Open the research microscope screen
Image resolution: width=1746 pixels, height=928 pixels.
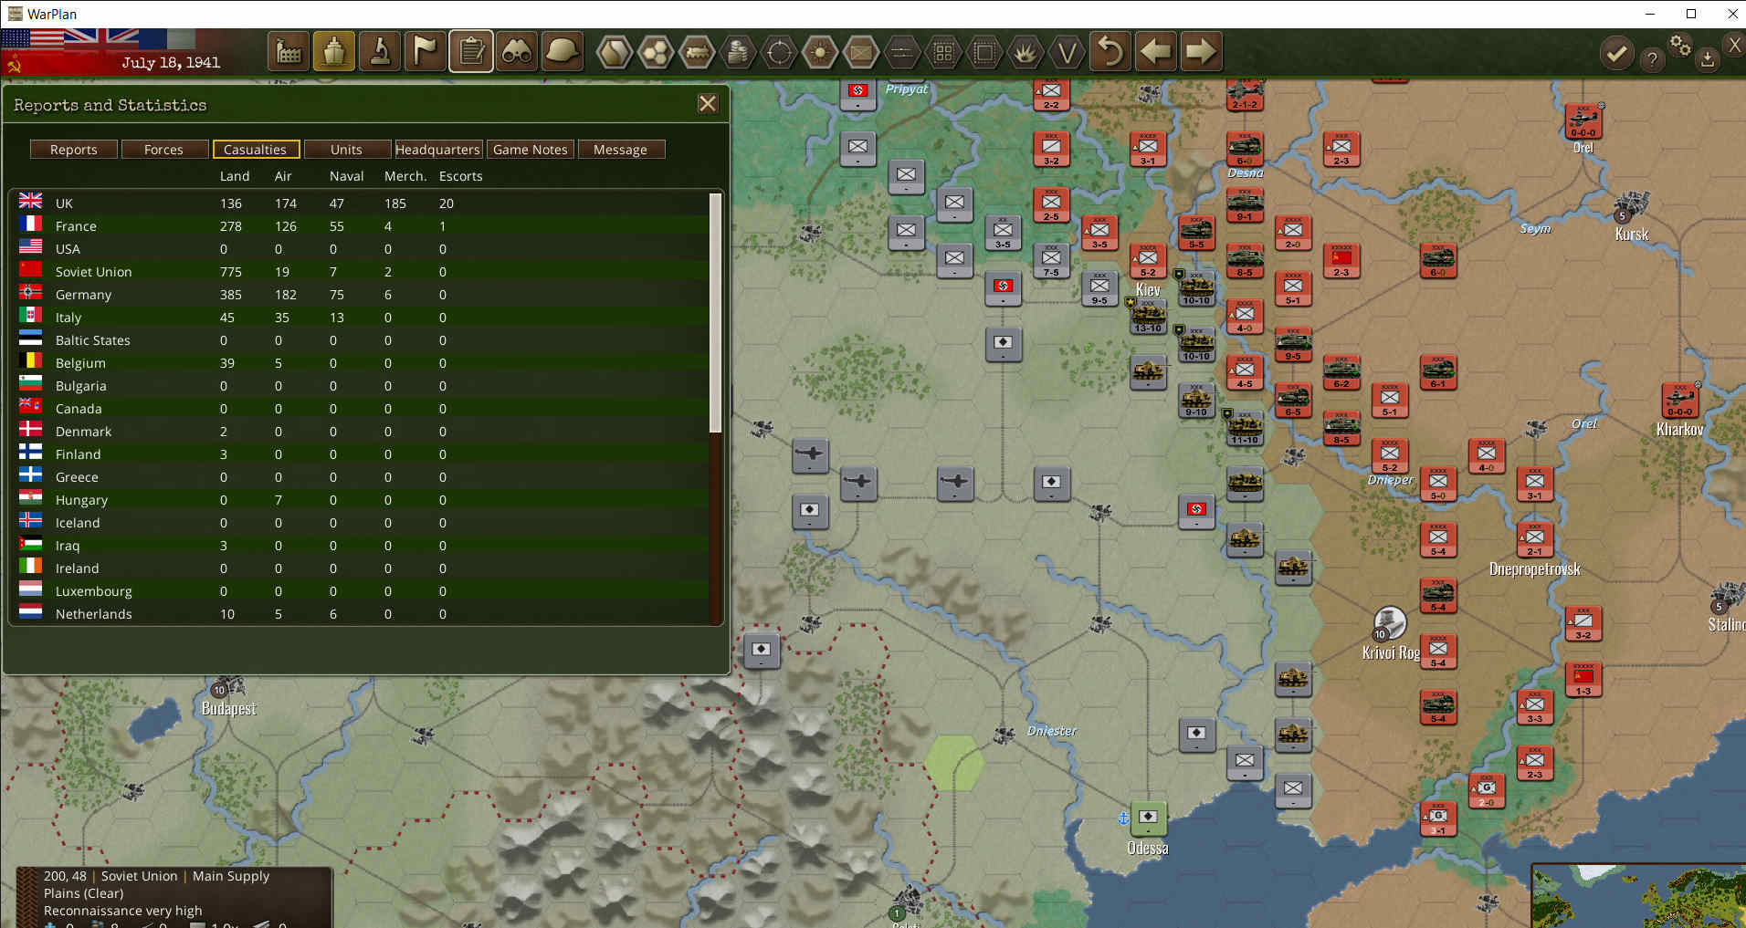click(x=380, y=52)
